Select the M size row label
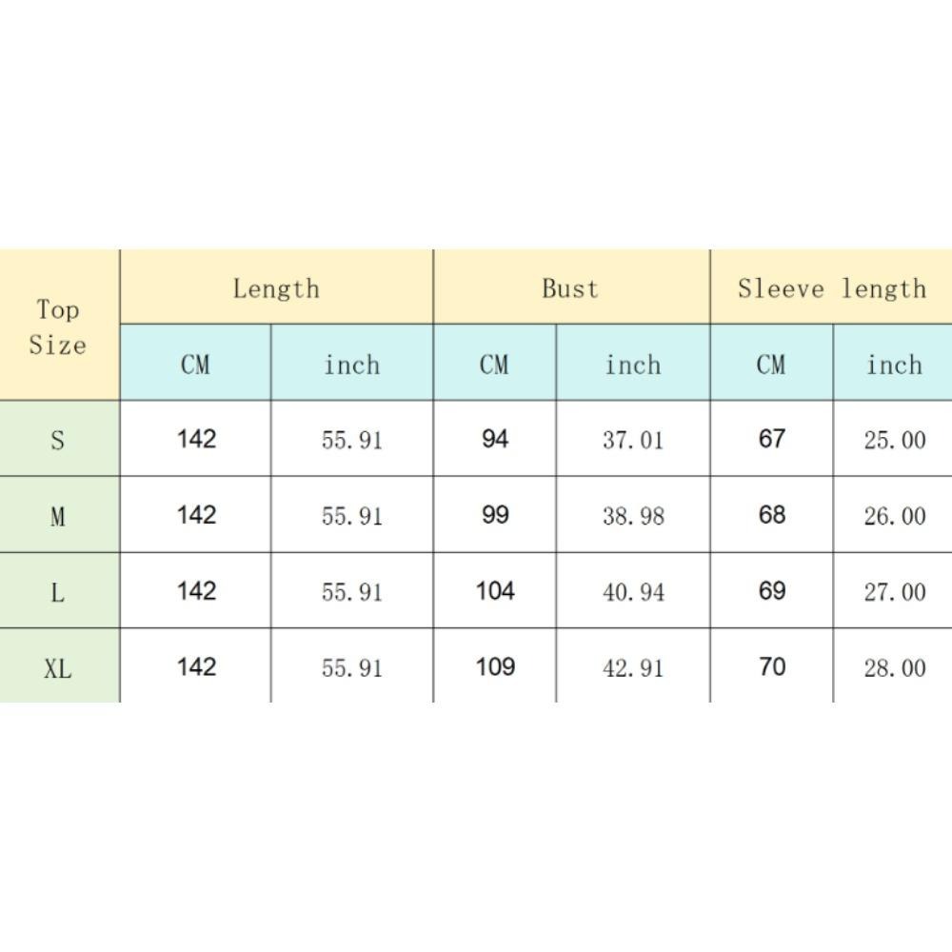This screenshot has width=952, height=952. pos(58,516)
